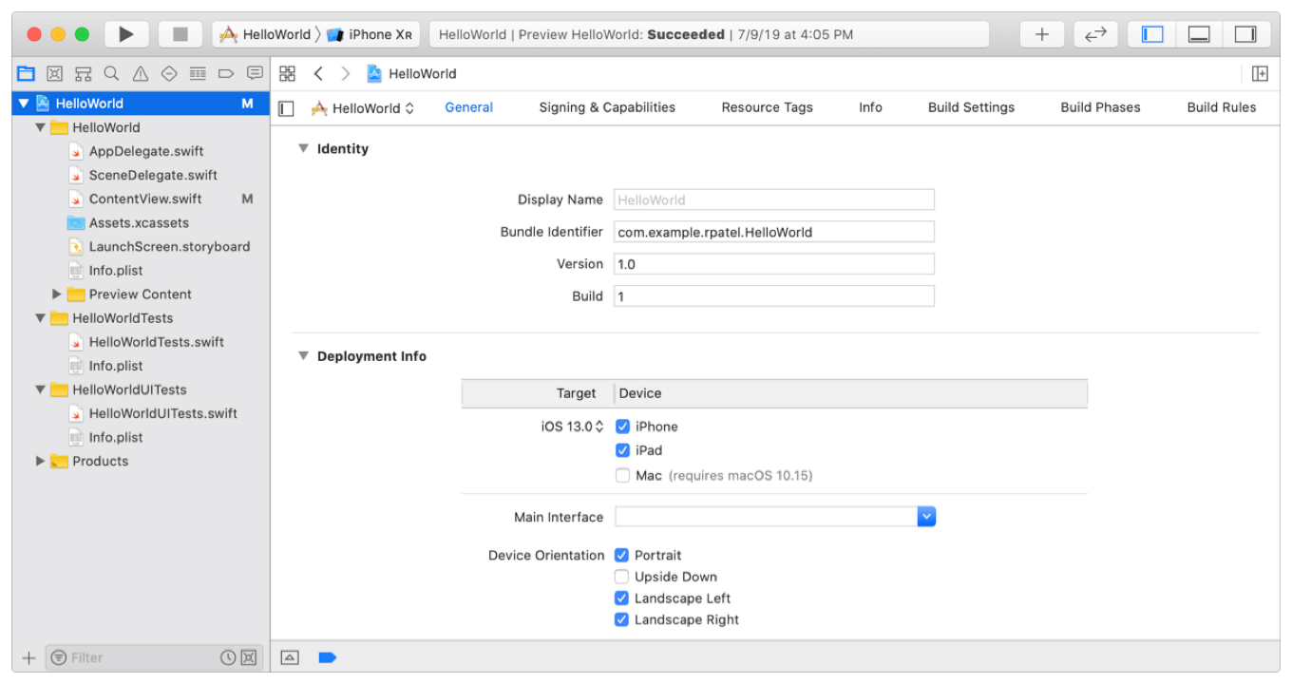Uncheck the iPad device checkbox
Screen dimensions: 1292x684
click(622, 450)
